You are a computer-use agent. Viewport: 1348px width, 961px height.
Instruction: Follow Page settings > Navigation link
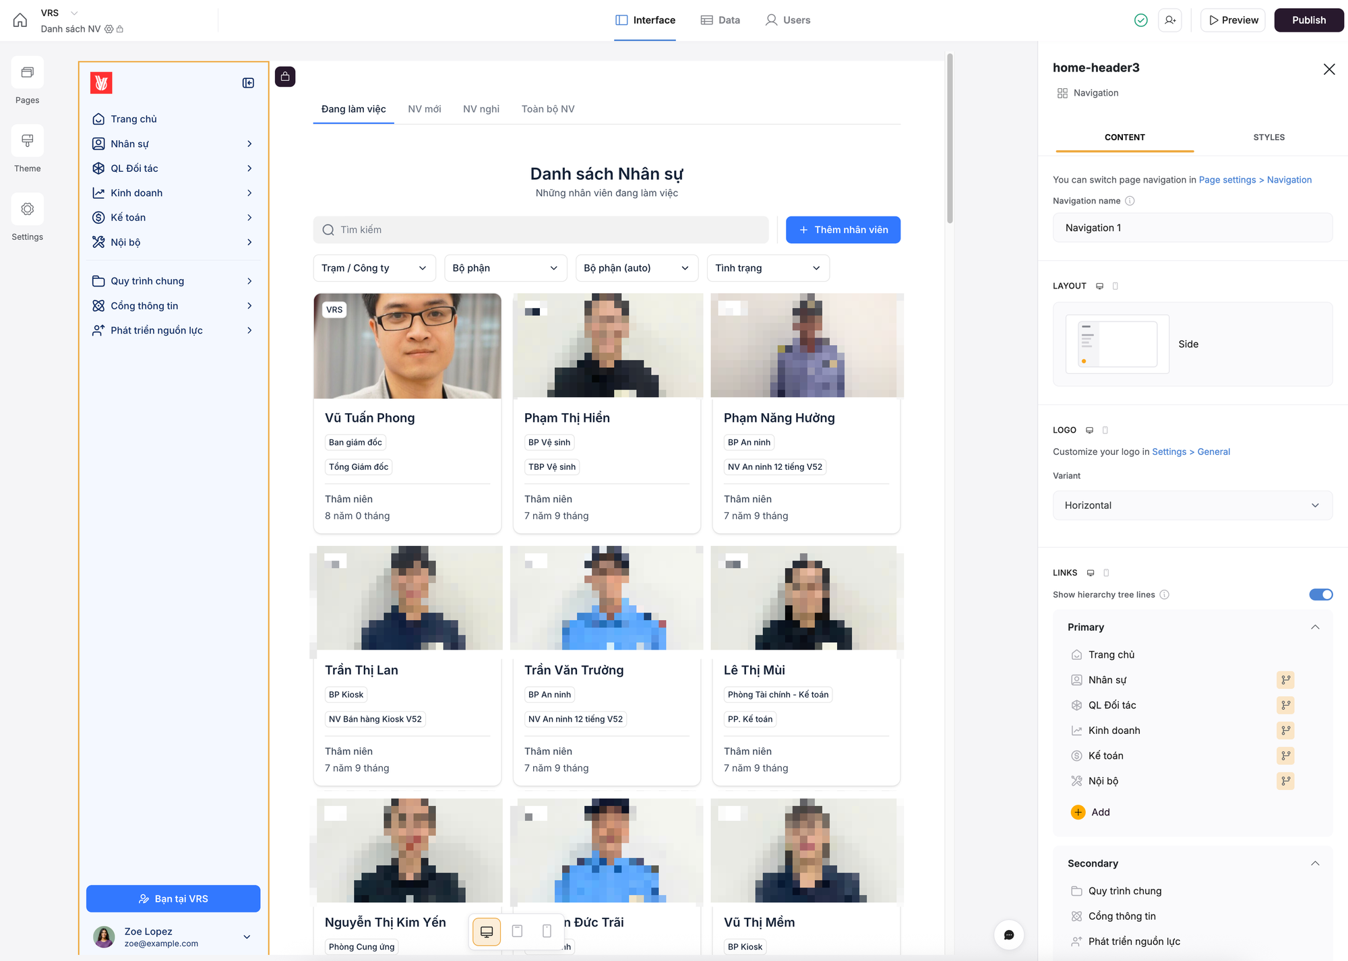click(x=1255, y=180)
